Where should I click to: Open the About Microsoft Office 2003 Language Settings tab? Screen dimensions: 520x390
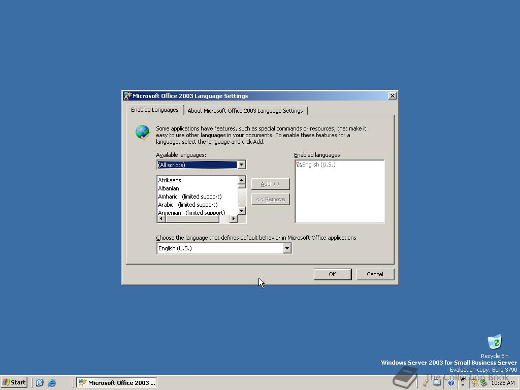click(245, 111)
